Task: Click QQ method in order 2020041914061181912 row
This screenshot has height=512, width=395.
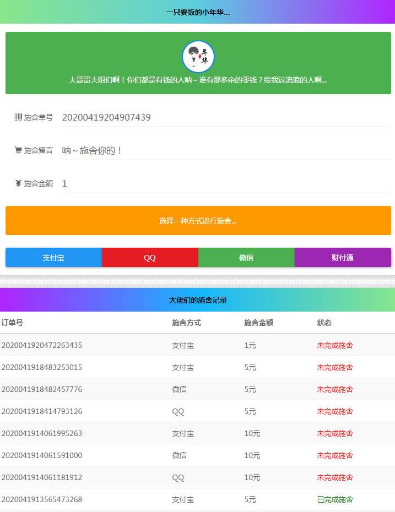Action: coord(178,477)
